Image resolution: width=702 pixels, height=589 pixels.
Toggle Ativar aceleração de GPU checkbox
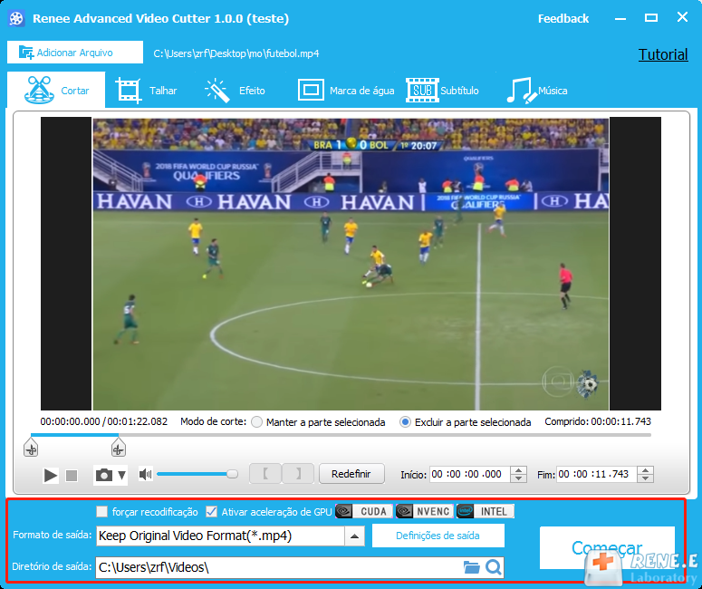tap(211, 511)
